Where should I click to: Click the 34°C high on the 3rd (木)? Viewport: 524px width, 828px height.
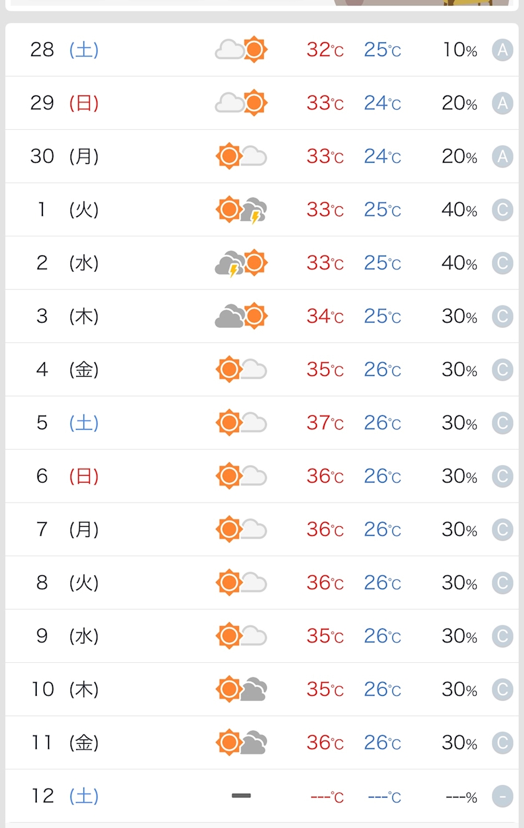(325, 316)
